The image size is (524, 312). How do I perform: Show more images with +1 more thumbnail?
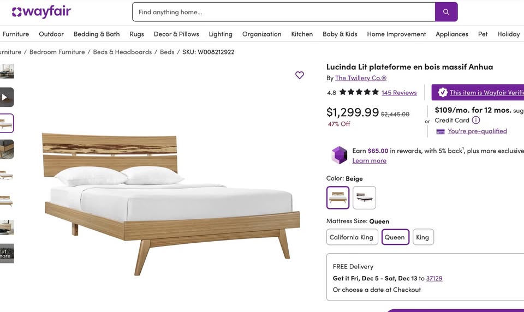(x=6, y=254)
